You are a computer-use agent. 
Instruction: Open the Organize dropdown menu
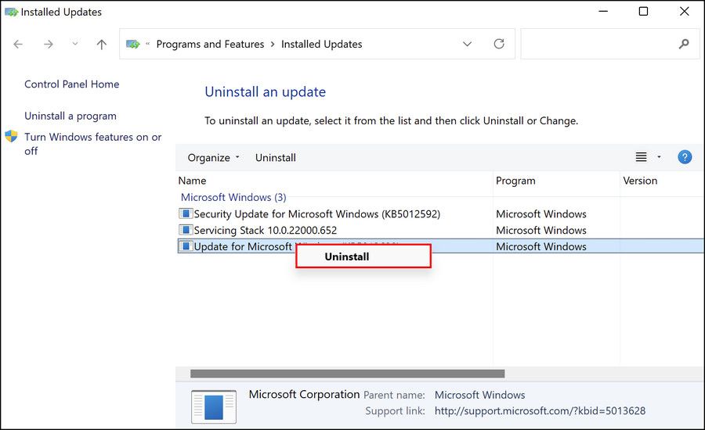tap(213, 158)
